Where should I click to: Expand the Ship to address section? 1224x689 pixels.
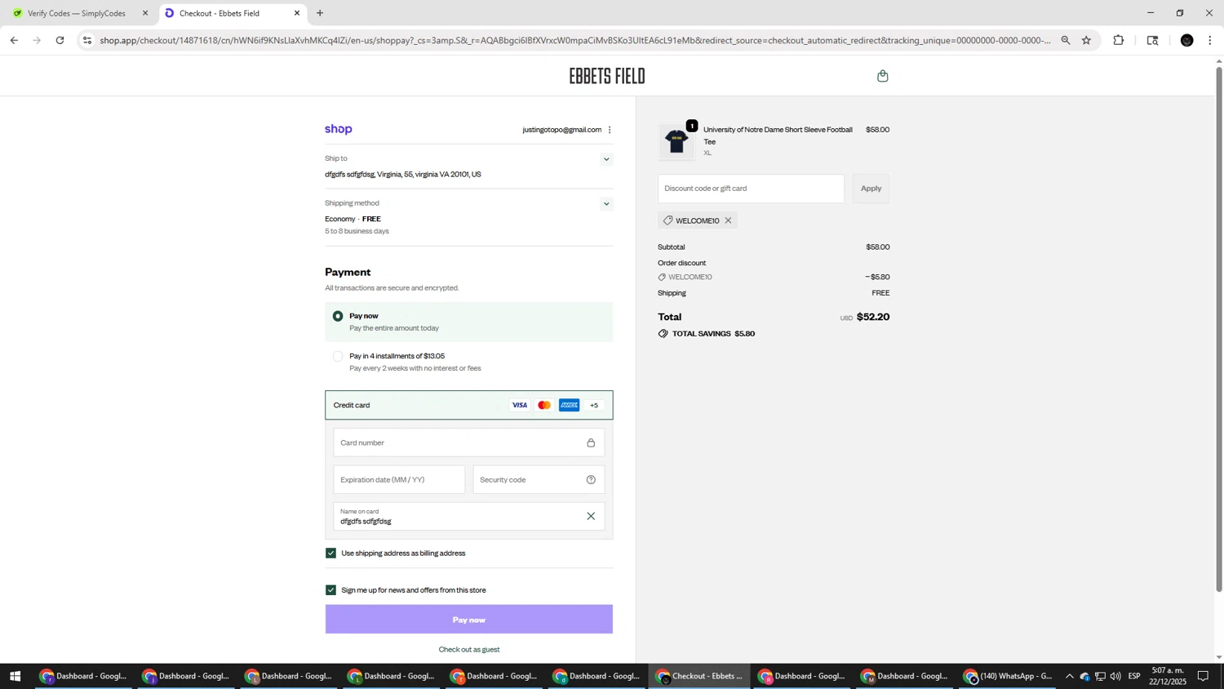pos(606,160)
